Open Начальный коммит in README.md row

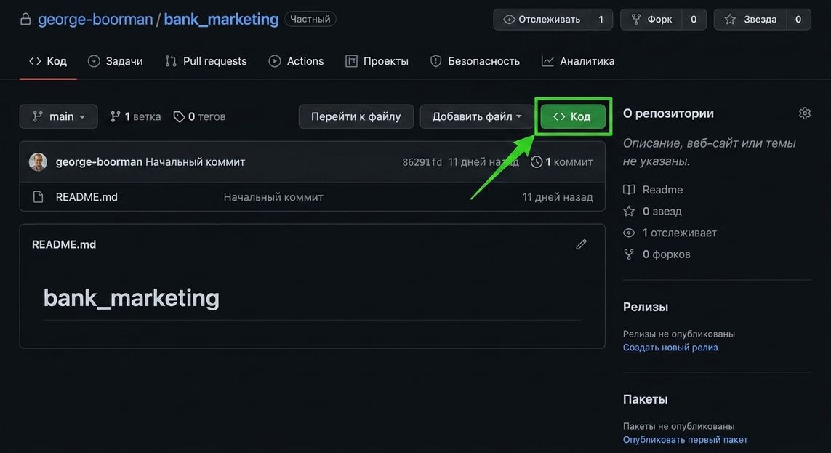[x=273, y=197]
